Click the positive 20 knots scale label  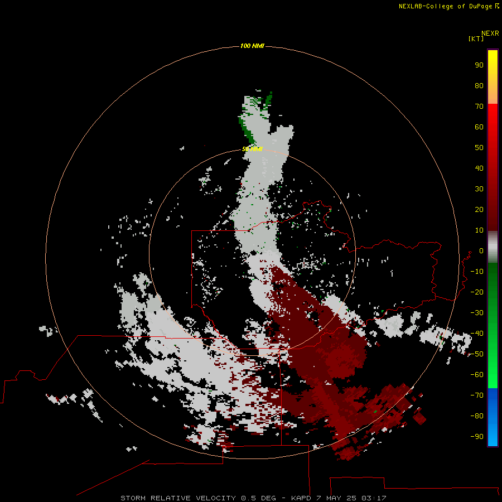(479, 209)
